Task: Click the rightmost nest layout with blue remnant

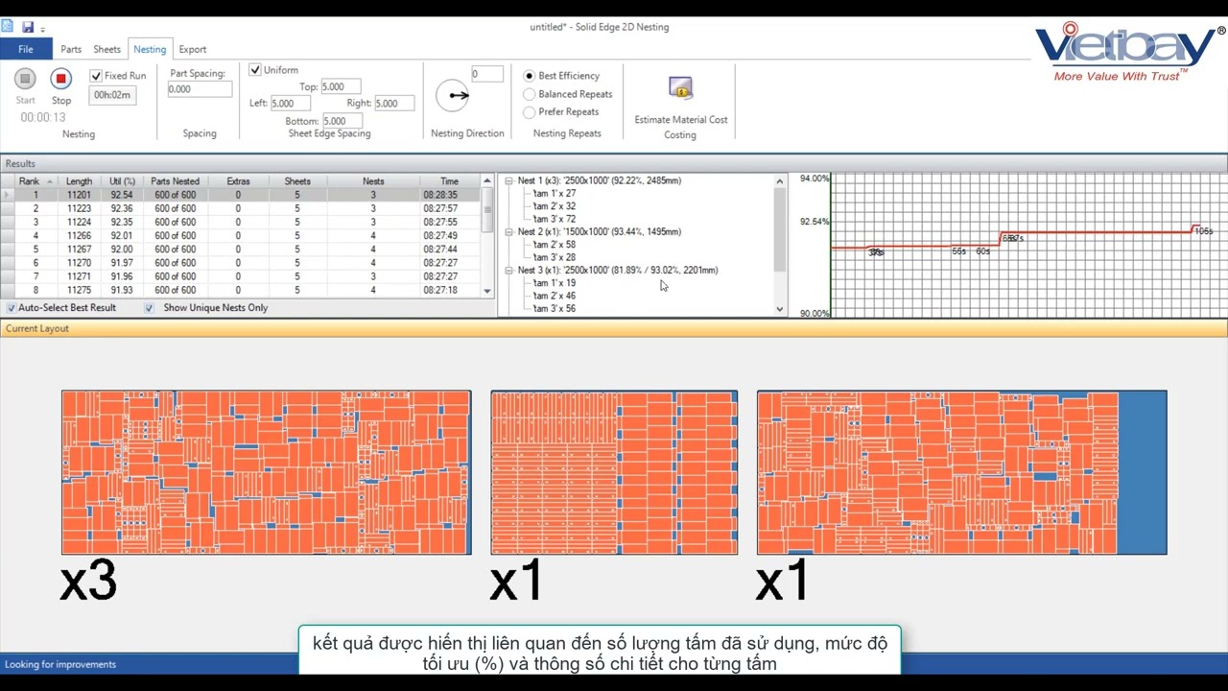Action: tap(961, 472)
